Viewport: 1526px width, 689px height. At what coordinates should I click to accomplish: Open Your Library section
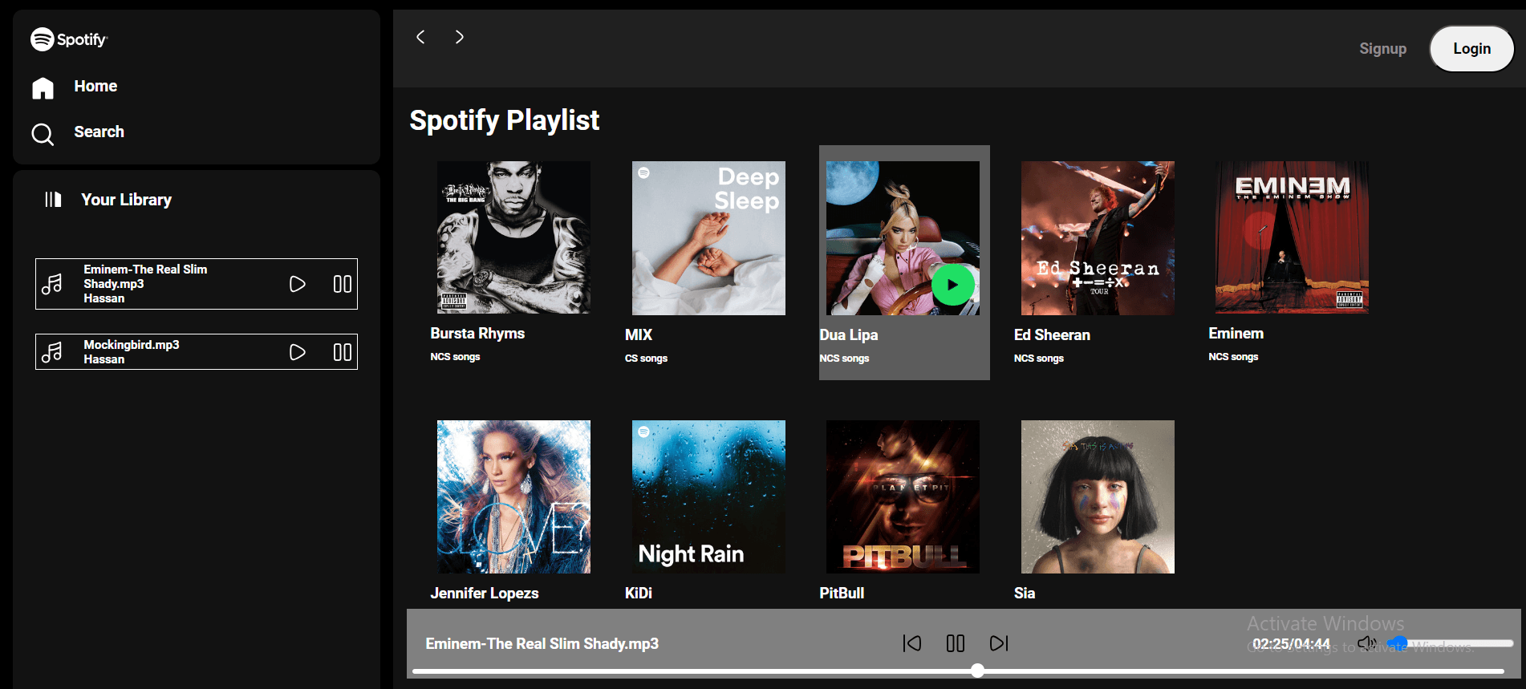(x=126, y=200)
